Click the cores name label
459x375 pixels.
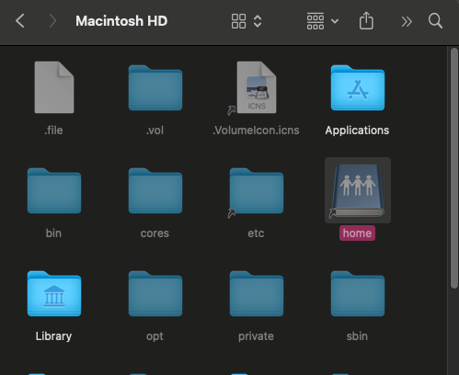[155, 233]
